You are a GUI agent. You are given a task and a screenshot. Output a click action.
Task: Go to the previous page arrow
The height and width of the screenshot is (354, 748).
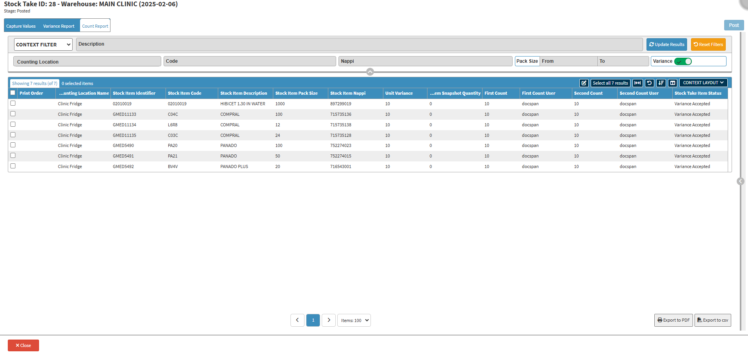pos(297,320)
